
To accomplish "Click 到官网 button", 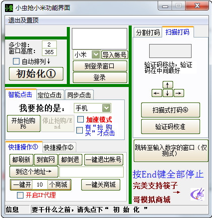I will (x=46, y=159).
